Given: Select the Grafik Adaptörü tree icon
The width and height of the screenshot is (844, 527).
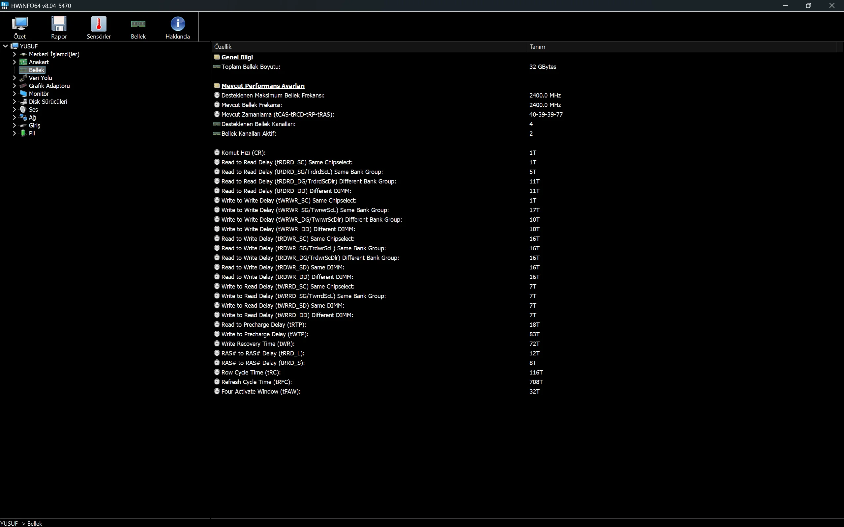Looking at the screenshot, I should pyautogui.click(x=23, y=86).
